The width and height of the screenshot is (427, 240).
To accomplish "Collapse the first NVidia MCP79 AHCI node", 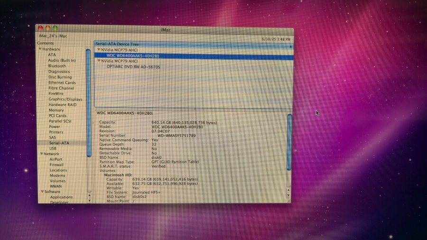I will click(x=99, y=50).
